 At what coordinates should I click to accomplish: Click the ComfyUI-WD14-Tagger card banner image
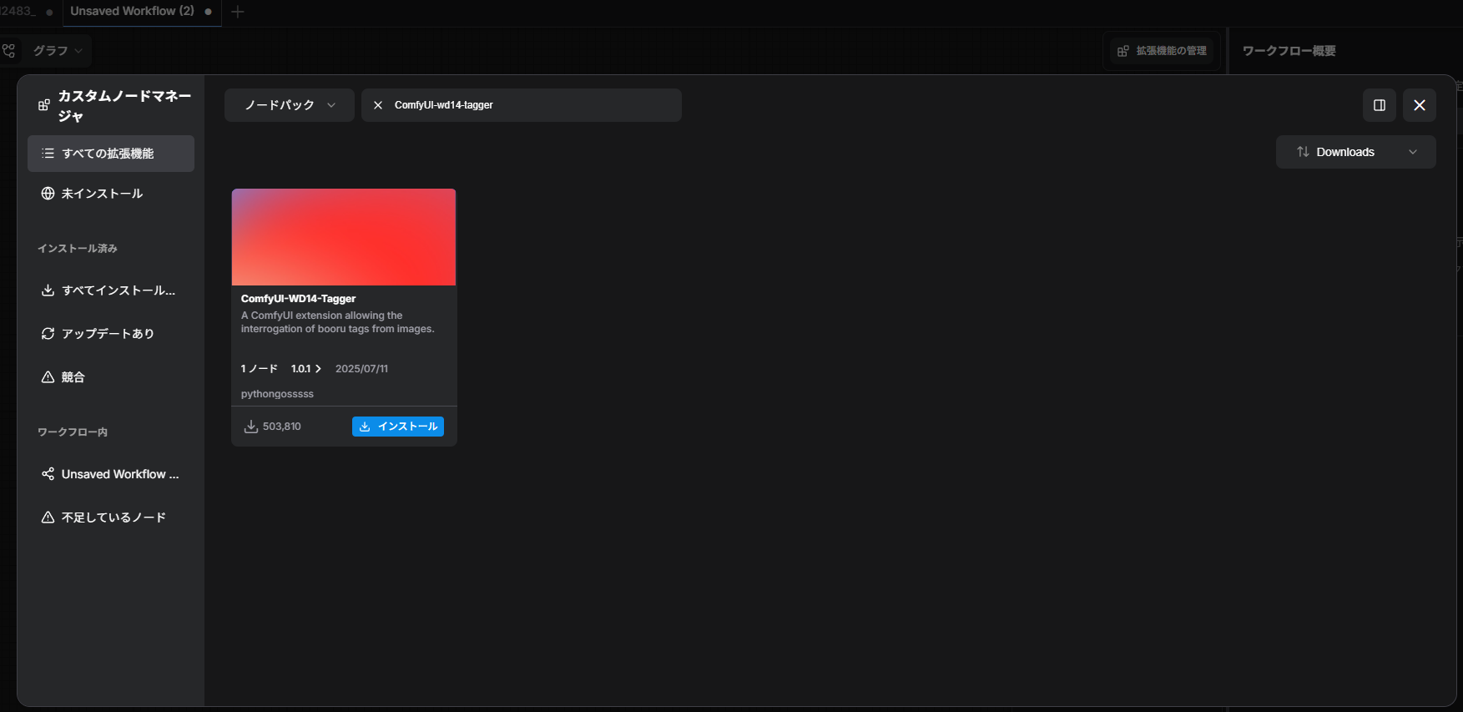click(x=344, y=237)
